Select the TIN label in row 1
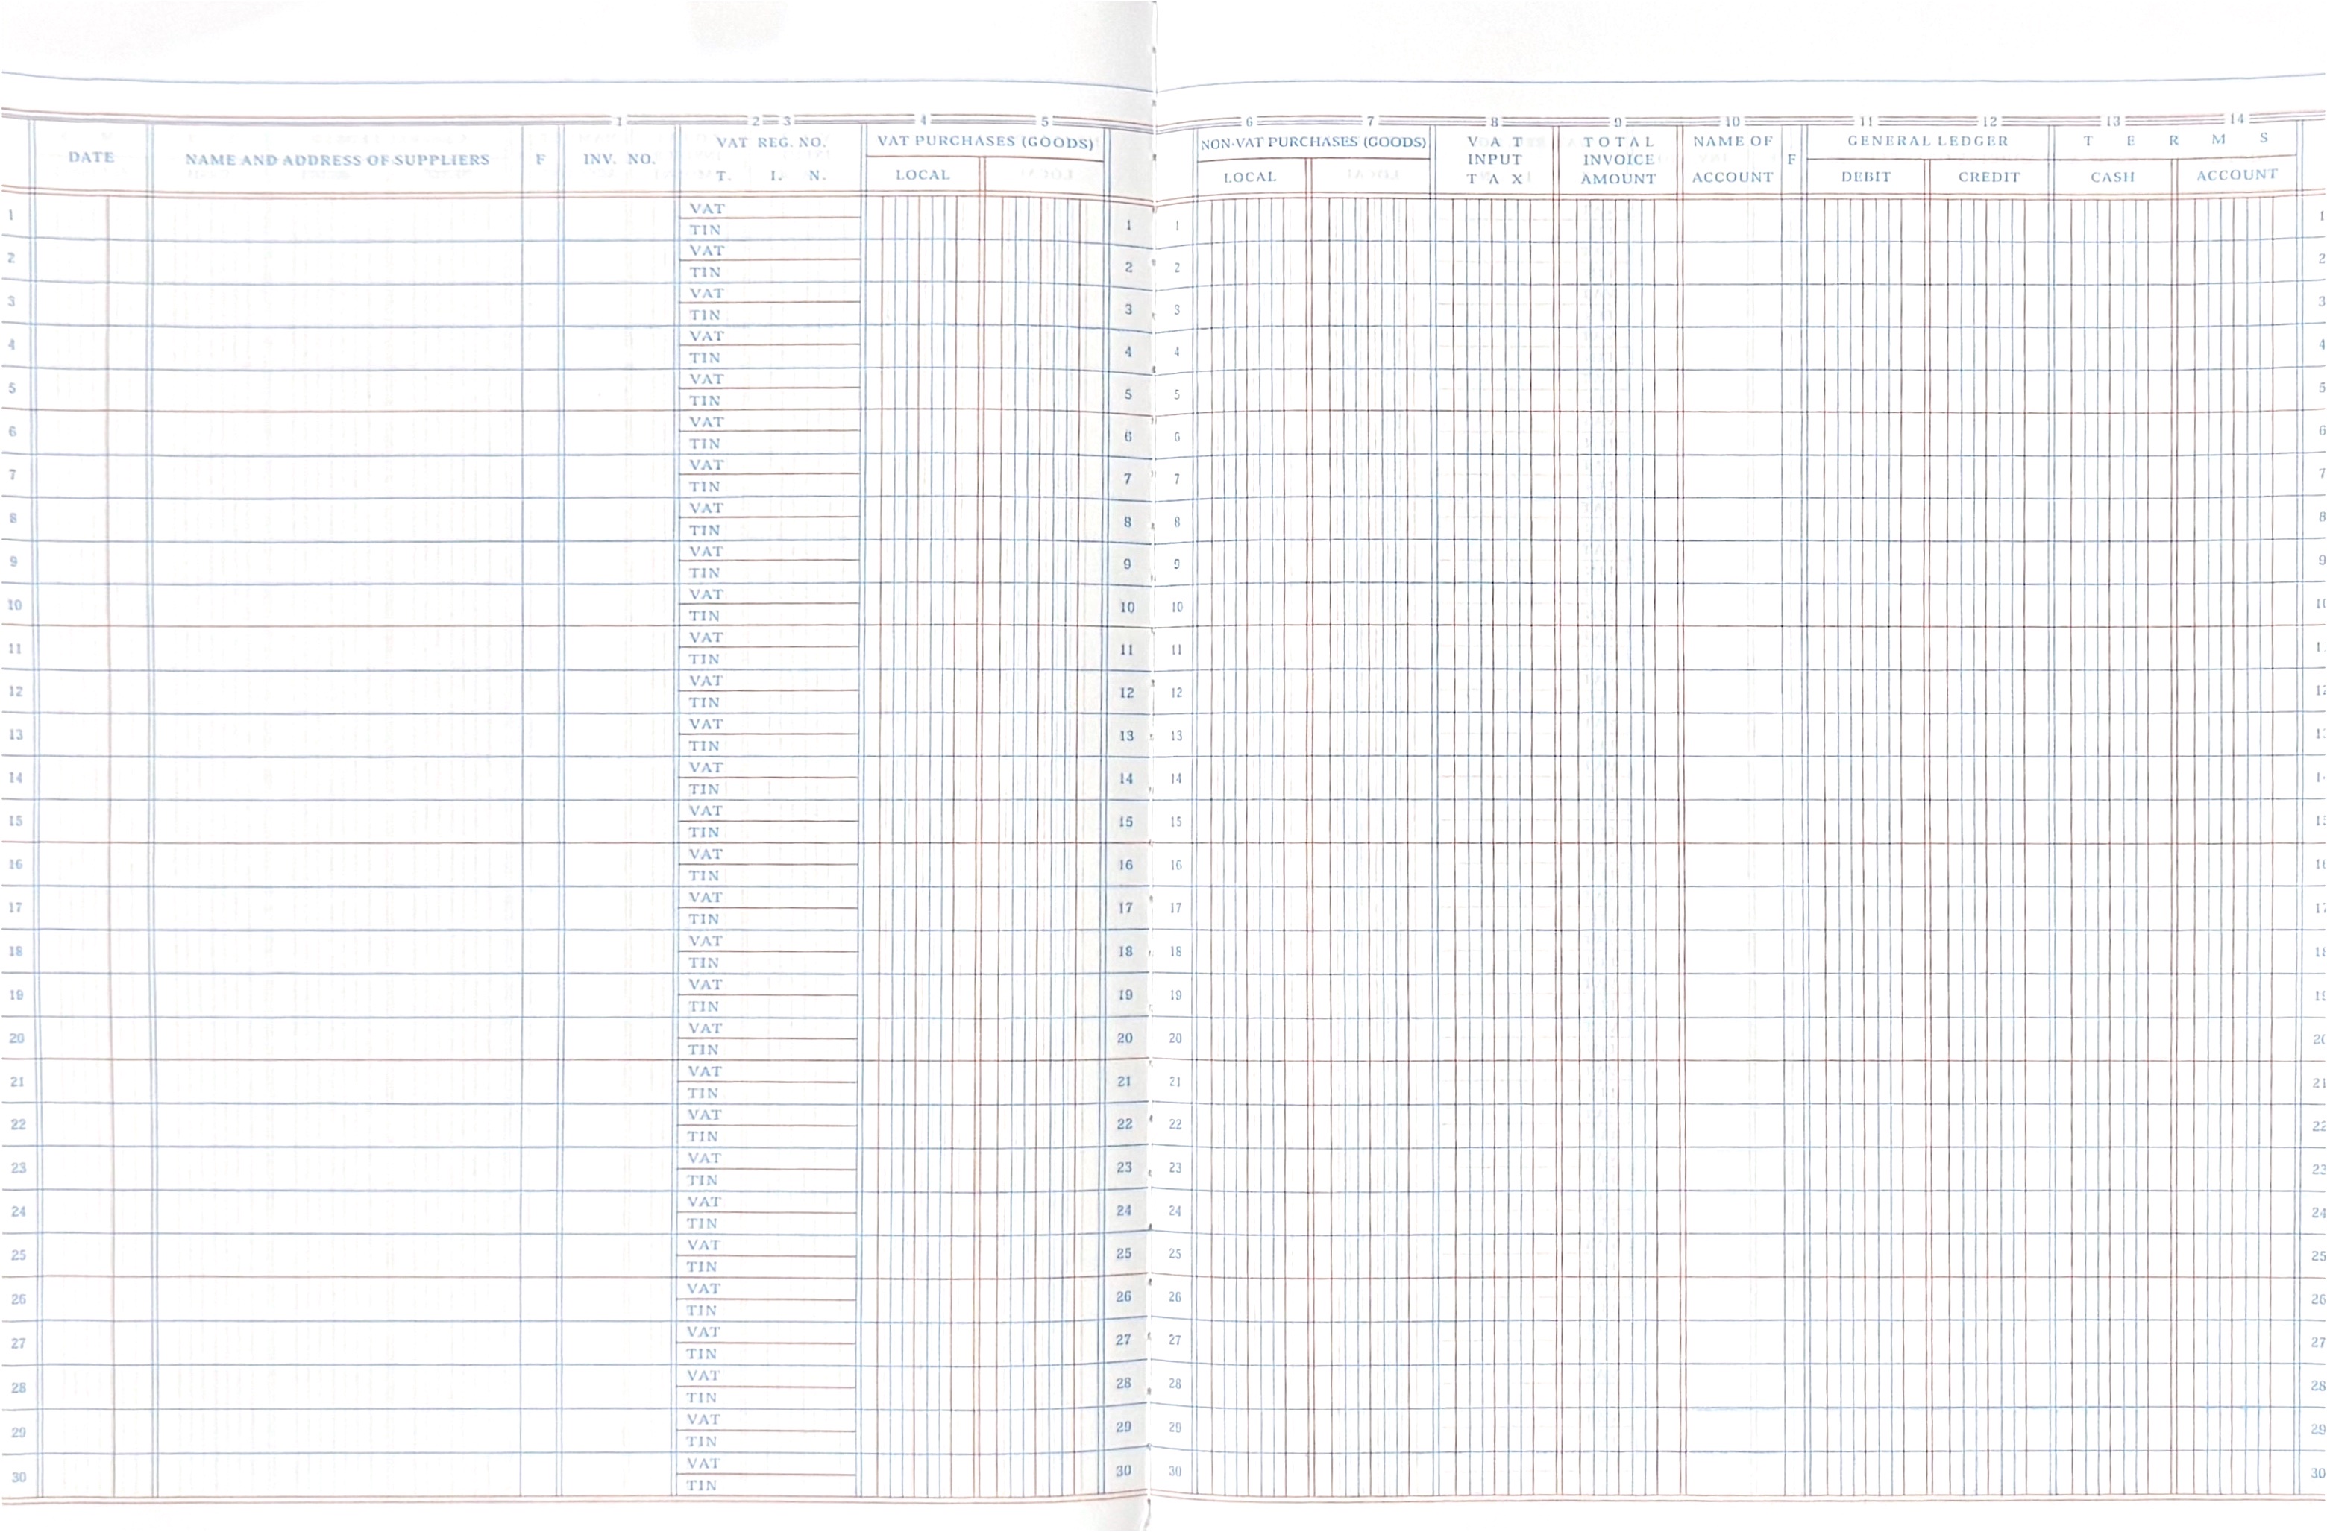The image size is (2327, 1532). tap(705, 230)
